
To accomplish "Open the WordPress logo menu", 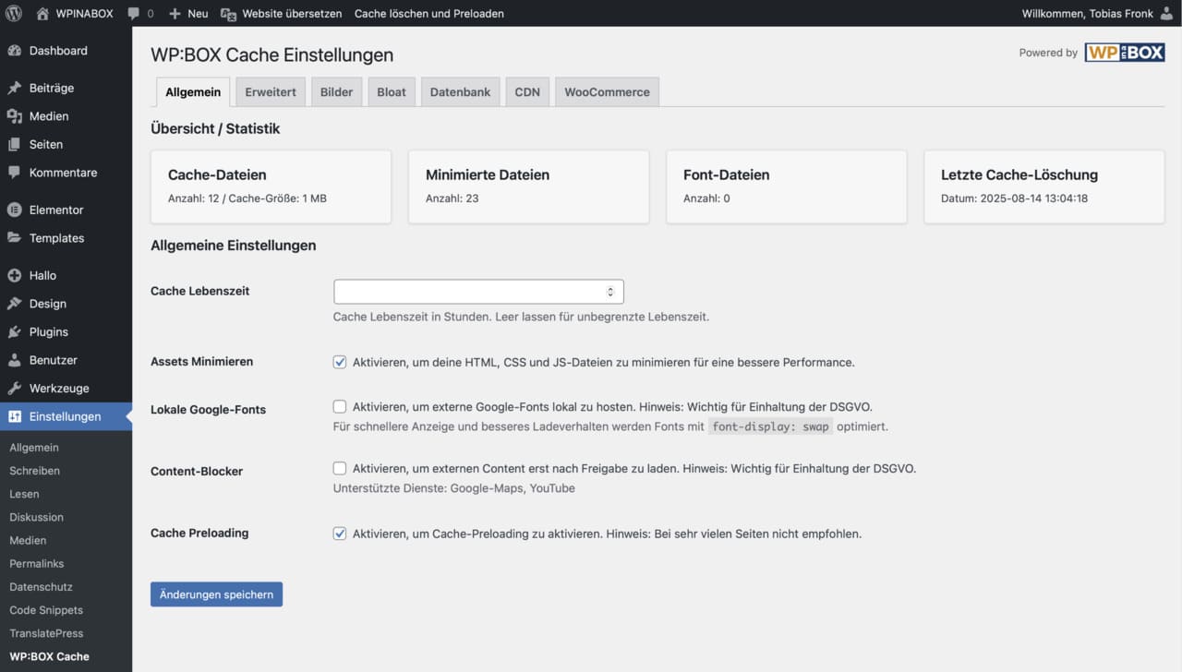I will 14,14.
